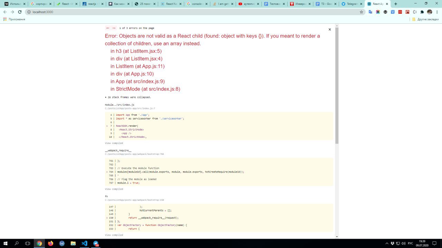The height and width of the screenshot is (248, 442).
Task: Open the webpack/bootstrap:150 file path link
Action: pos(134,200)
